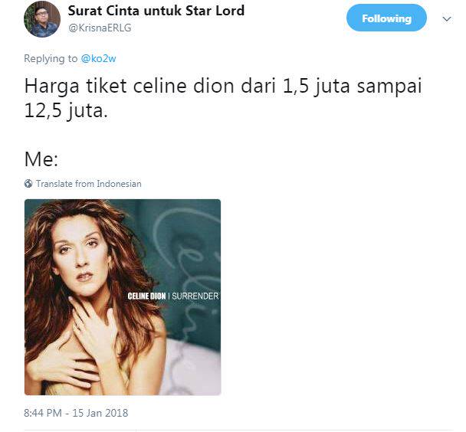Open the tweet options chevron
Screen dimensions: 466x432
[447, 19]
